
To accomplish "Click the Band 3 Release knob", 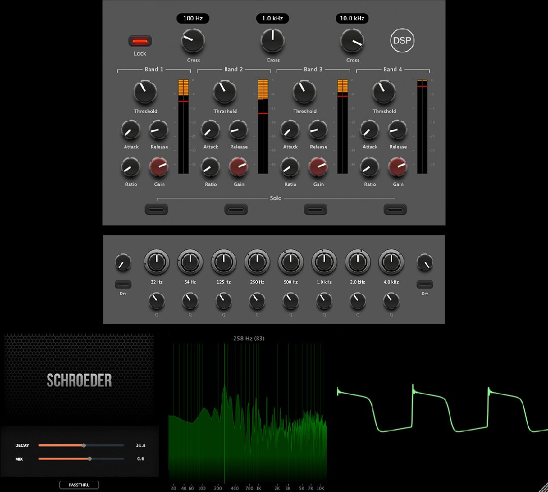I will point(318,130).
